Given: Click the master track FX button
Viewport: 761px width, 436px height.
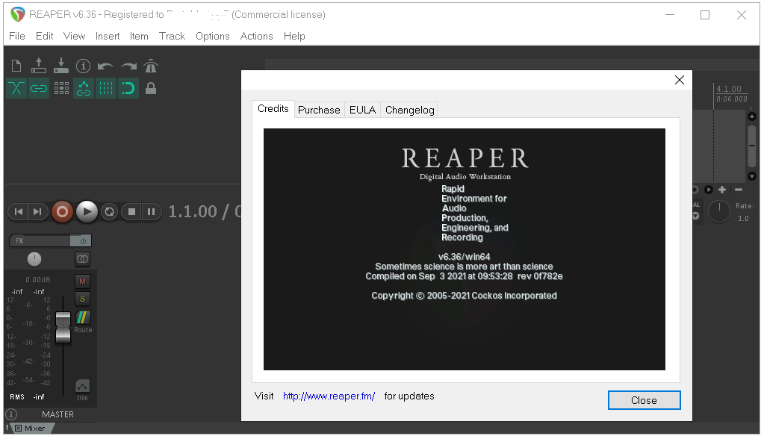Looking at the screenshot, I should coord(40,240).
